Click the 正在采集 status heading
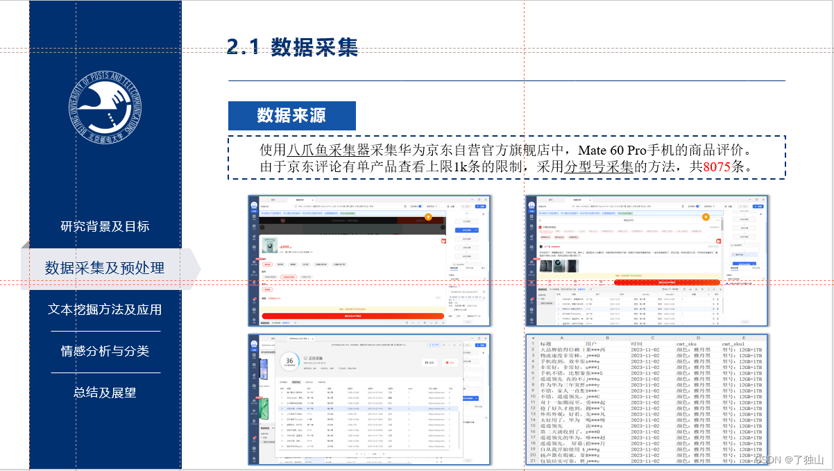Screen dimensions: 834x471 316,359
